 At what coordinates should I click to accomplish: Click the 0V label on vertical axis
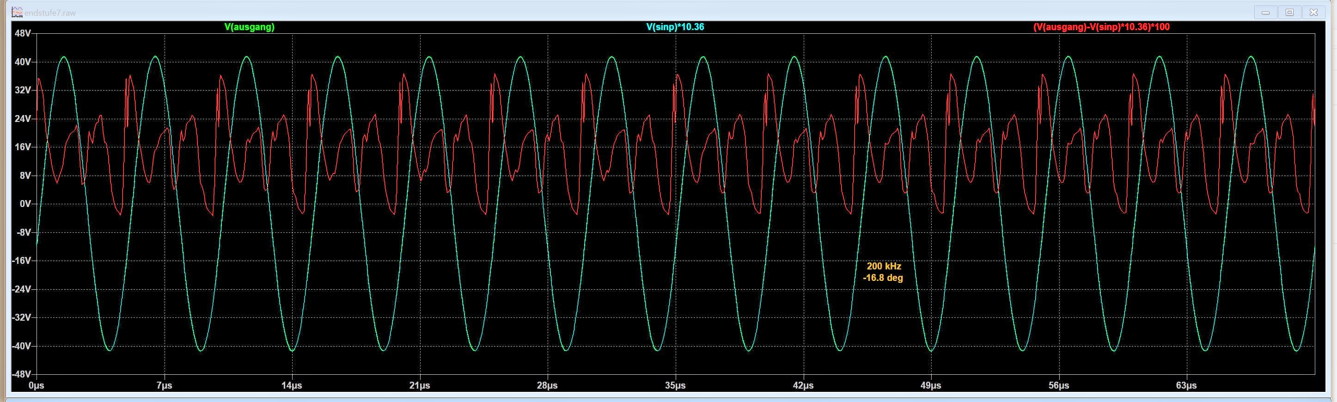point(25,204)
